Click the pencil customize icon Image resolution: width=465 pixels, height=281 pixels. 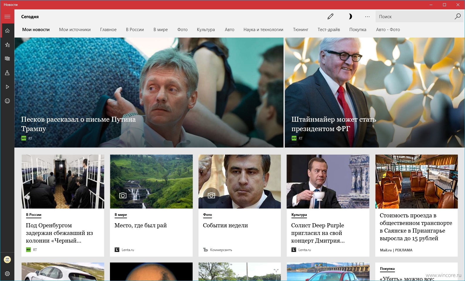tap(330, 16)
